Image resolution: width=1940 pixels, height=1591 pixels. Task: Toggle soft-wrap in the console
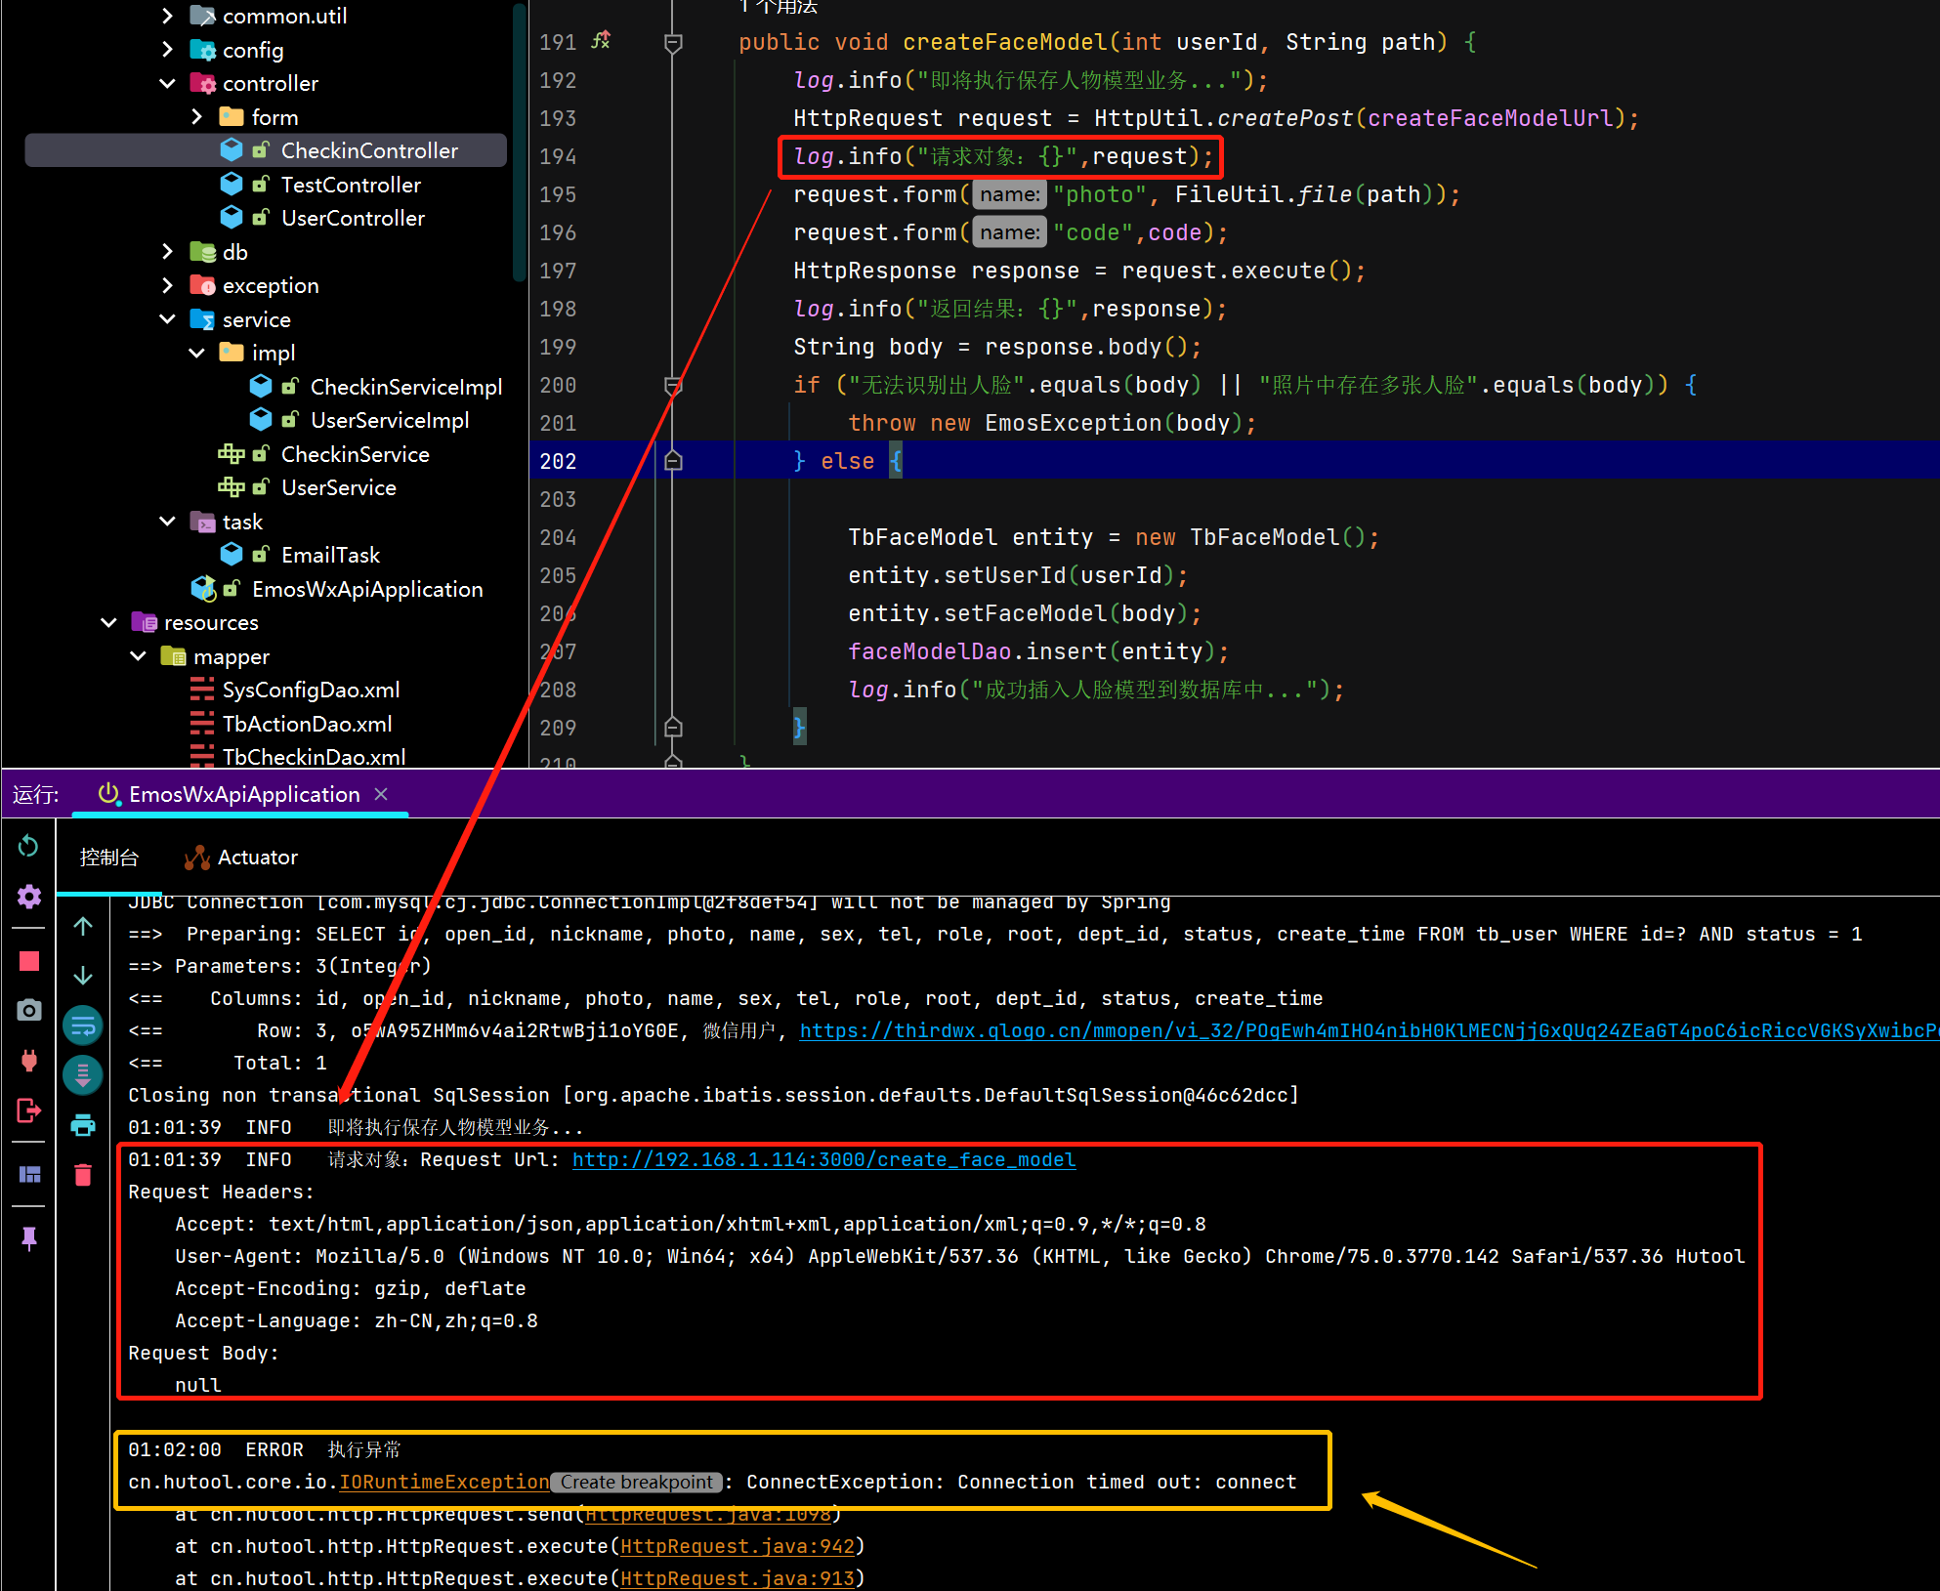tap(83, 1026)
